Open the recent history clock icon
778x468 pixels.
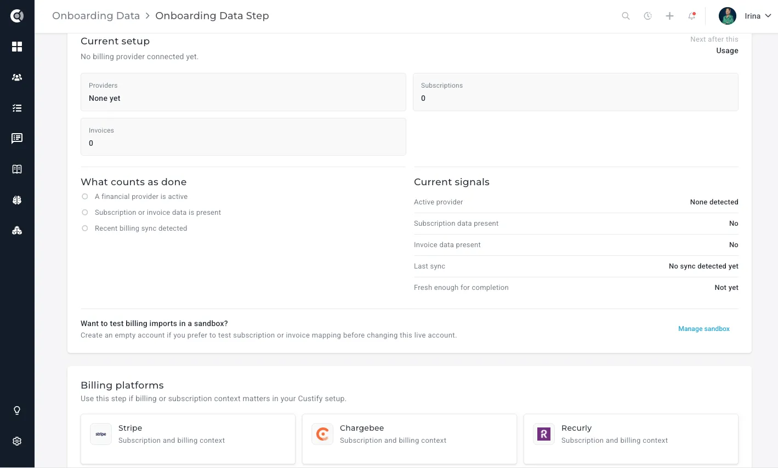click(648, 16)
